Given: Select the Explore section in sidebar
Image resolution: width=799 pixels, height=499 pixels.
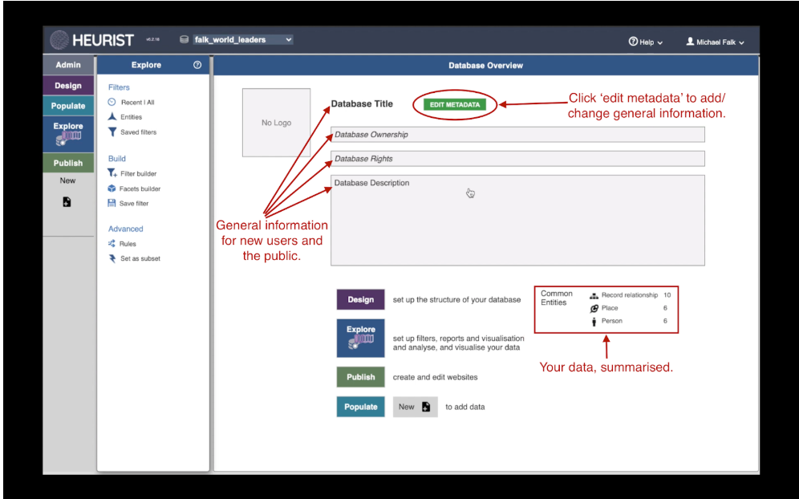Looking at the screenshot, I should 68,135.
